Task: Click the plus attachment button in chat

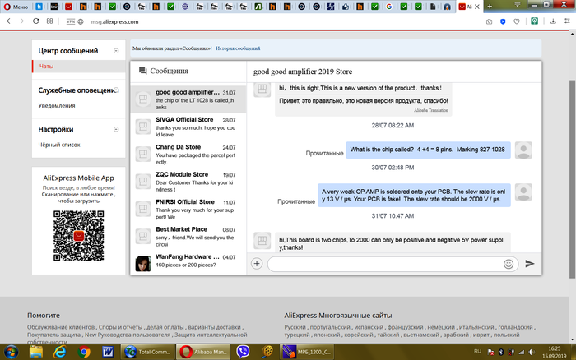Action: (257, 264)
